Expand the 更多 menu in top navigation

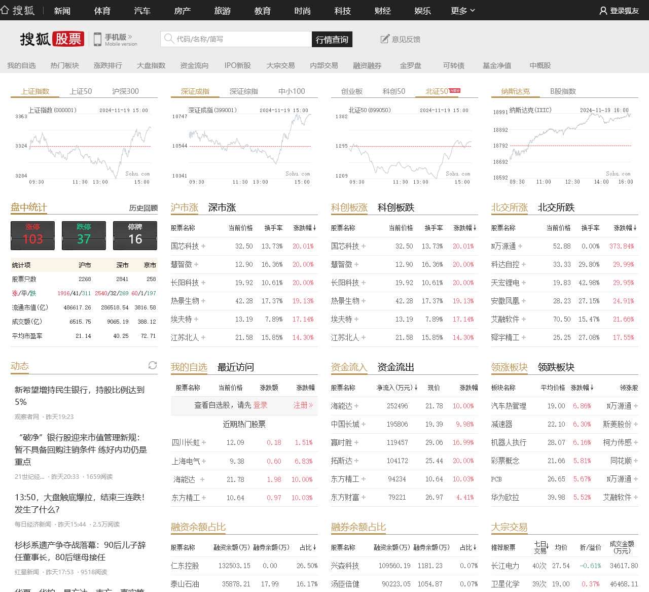pyautogui.click(x=463, y=11)
